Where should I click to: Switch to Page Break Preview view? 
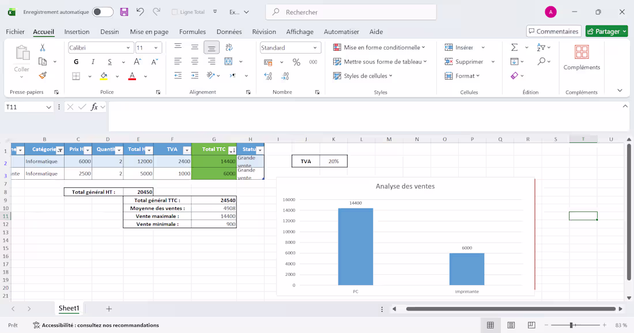pyautogui.click(x=531, y=326)
